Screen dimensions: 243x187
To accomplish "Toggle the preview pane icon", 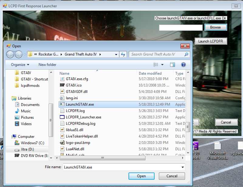I will (x=173, y=65).
